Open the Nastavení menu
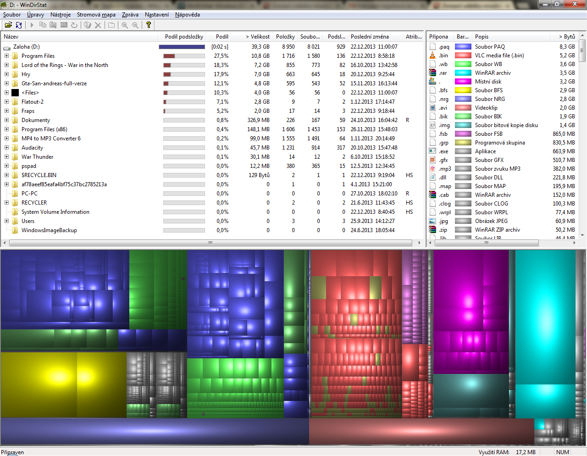 point(157,15)
